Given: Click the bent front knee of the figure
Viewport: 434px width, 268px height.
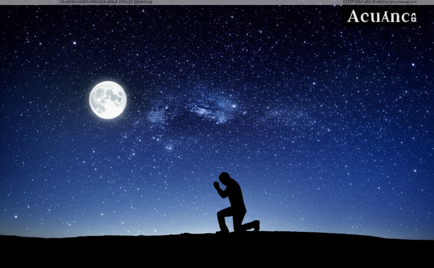Looking at the screenshot, I should coord(219,212).
